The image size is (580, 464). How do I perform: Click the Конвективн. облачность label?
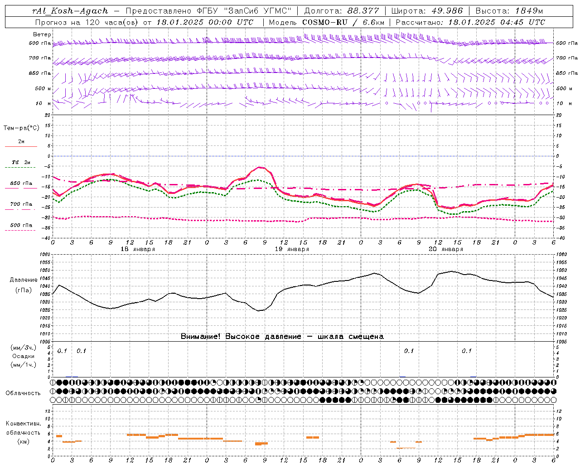click(24, 432)
